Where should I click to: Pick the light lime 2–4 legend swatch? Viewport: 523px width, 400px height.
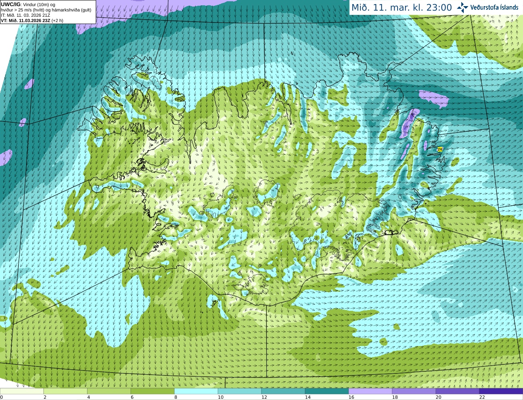(x=65, y=391)
